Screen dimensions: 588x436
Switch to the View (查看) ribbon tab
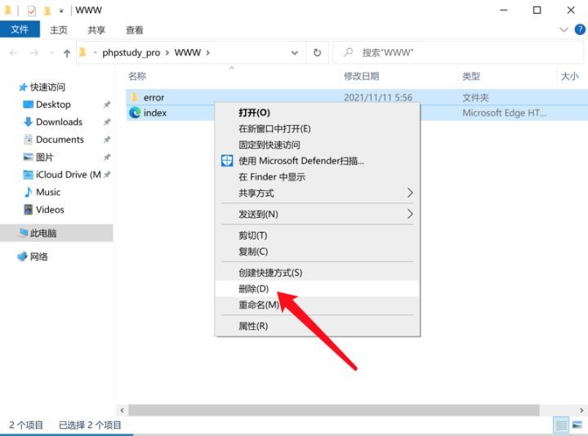point(134,29)
